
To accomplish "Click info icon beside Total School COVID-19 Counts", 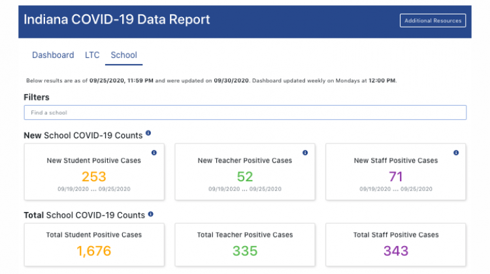I will [x=151, y=215].
